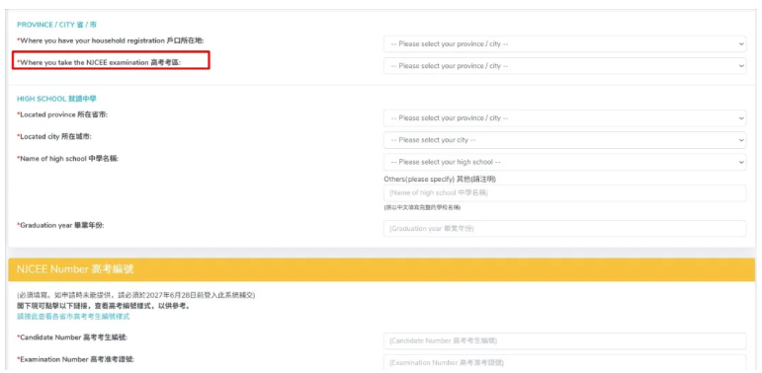Open the high school Located province dropdown
The image size is (762, 373).
point(564,117)
